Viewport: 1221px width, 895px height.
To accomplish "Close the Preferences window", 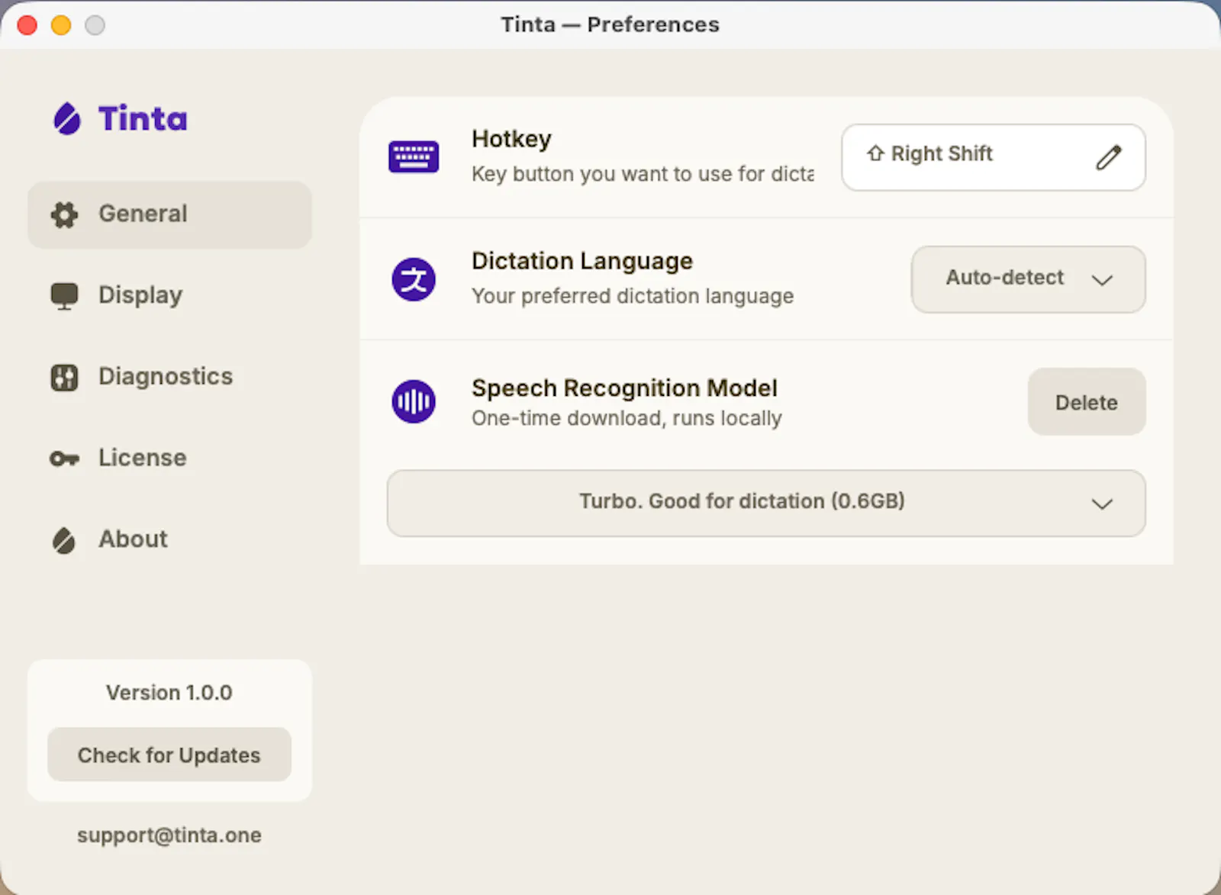I will pyautogui.click(x=27, y=25).
